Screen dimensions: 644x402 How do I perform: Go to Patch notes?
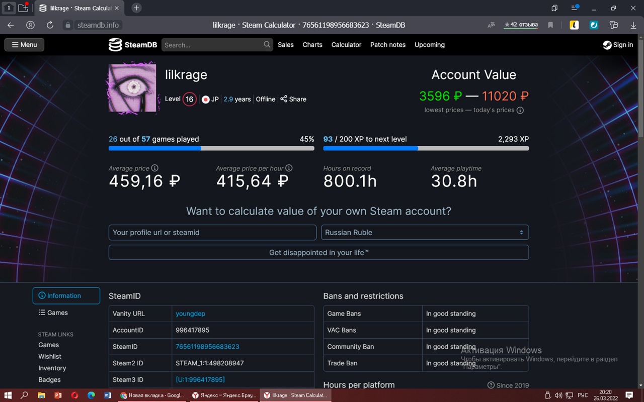coord(388,45)
